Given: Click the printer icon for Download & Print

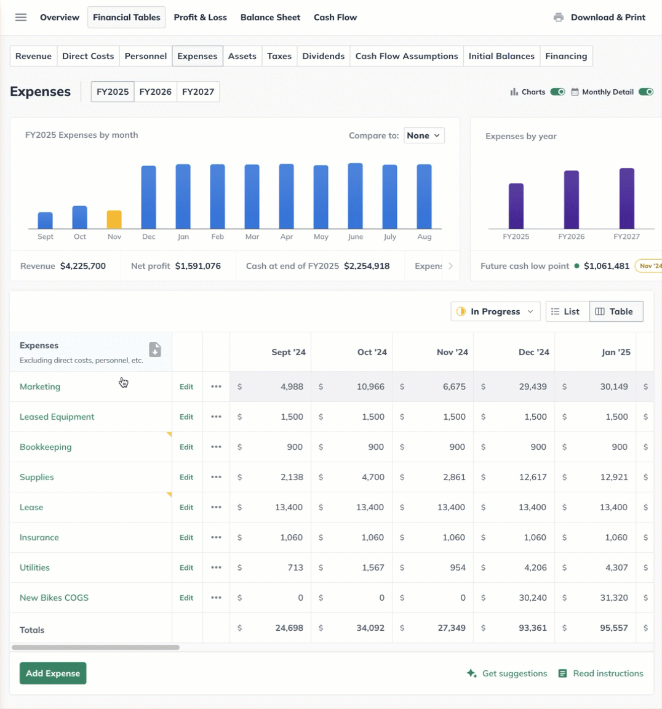Looking at the screenshot, I should coord(558,17).
